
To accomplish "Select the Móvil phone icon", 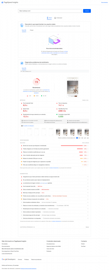I will tap(48, 18).
